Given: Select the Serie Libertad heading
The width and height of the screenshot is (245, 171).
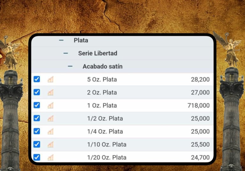Looking at the screenshot, I should (98, 53).
